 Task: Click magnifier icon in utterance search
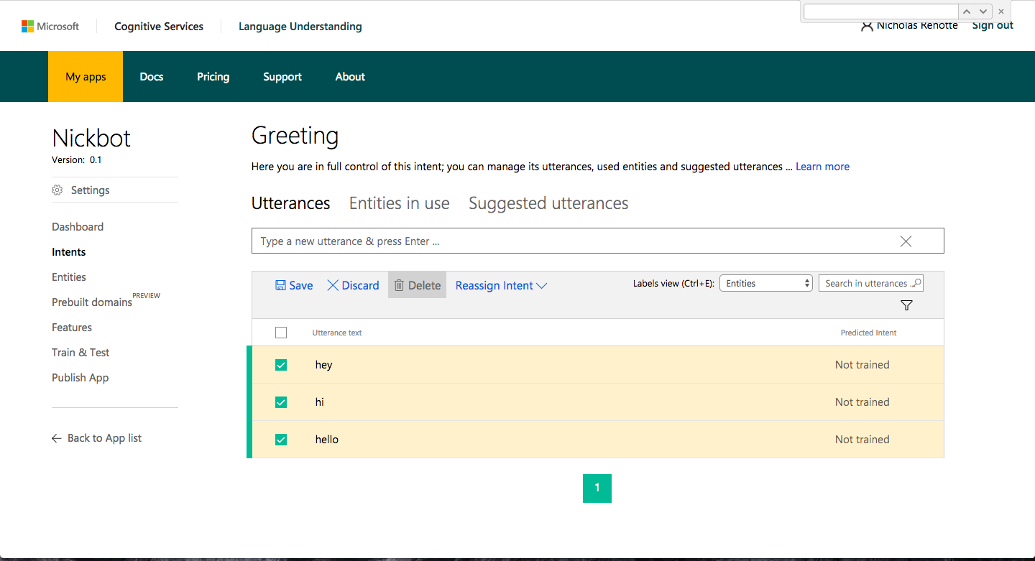(x=916, y=283)
